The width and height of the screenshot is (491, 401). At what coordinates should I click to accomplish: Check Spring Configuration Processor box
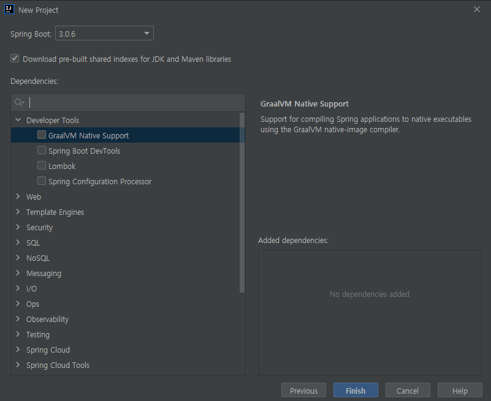[42, 181]
